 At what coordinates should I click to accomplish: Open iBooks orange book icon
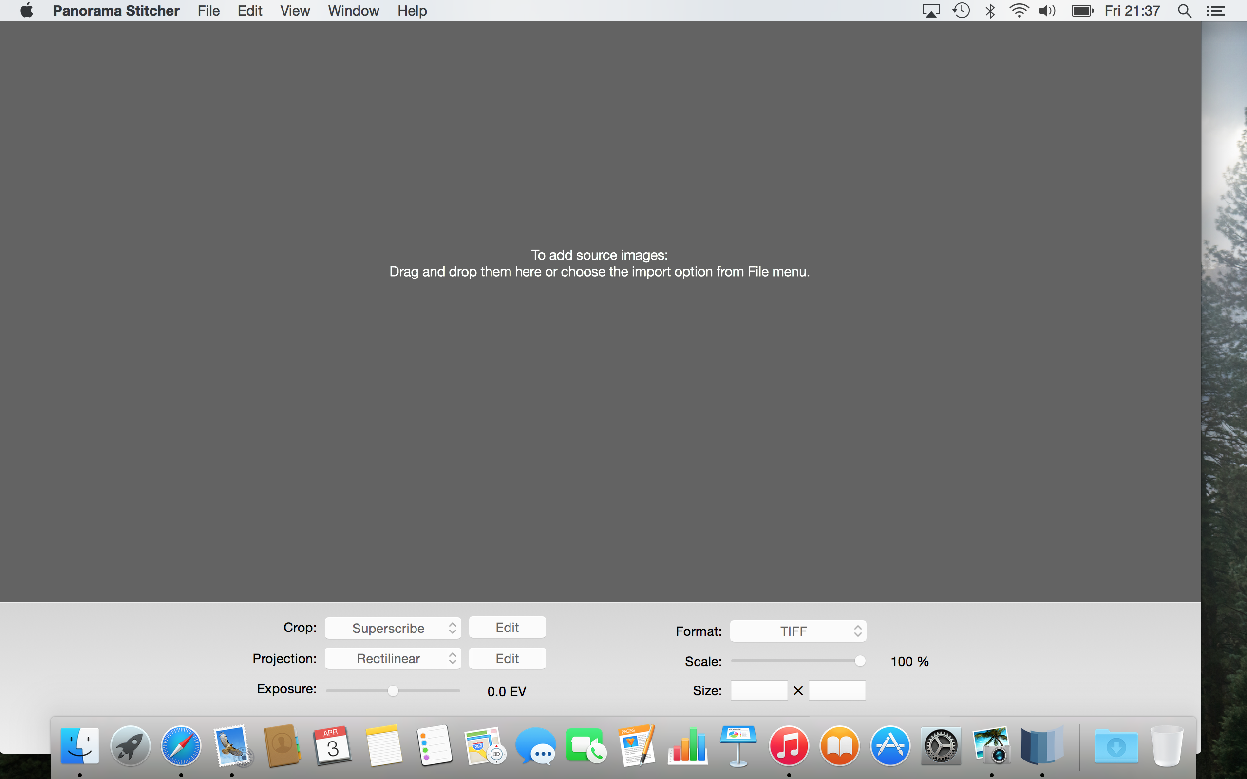point(839,745)
